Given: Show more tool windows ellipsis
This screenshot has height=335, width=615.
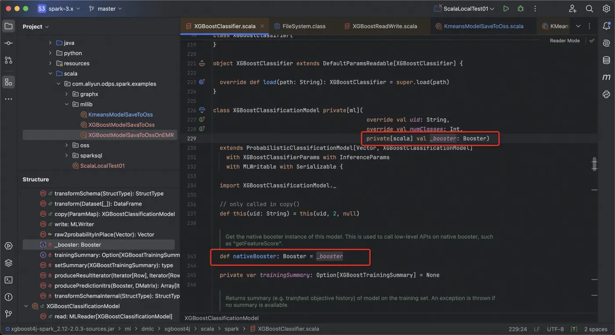Looking at the screenshot, I should pos(8,99).
